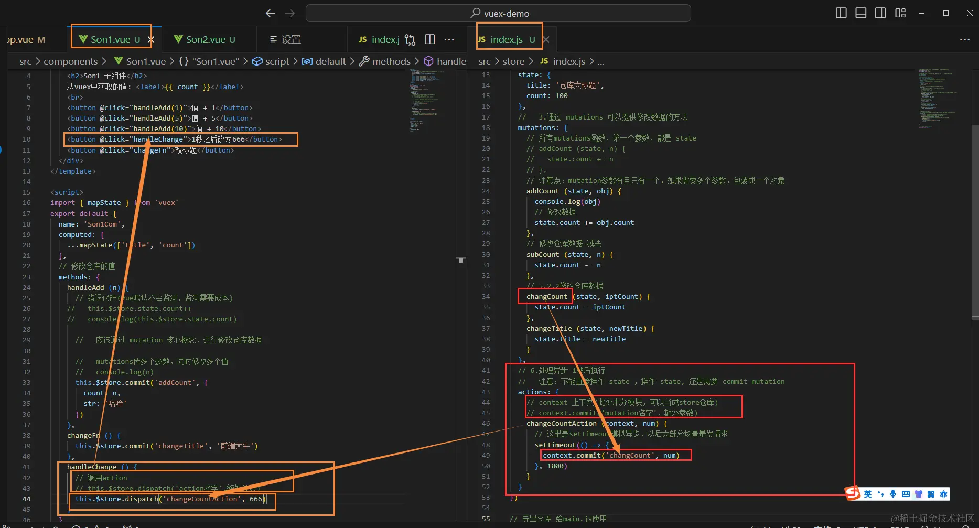
Task: Click count: 100 in store state
Action: tap(547, 95)
